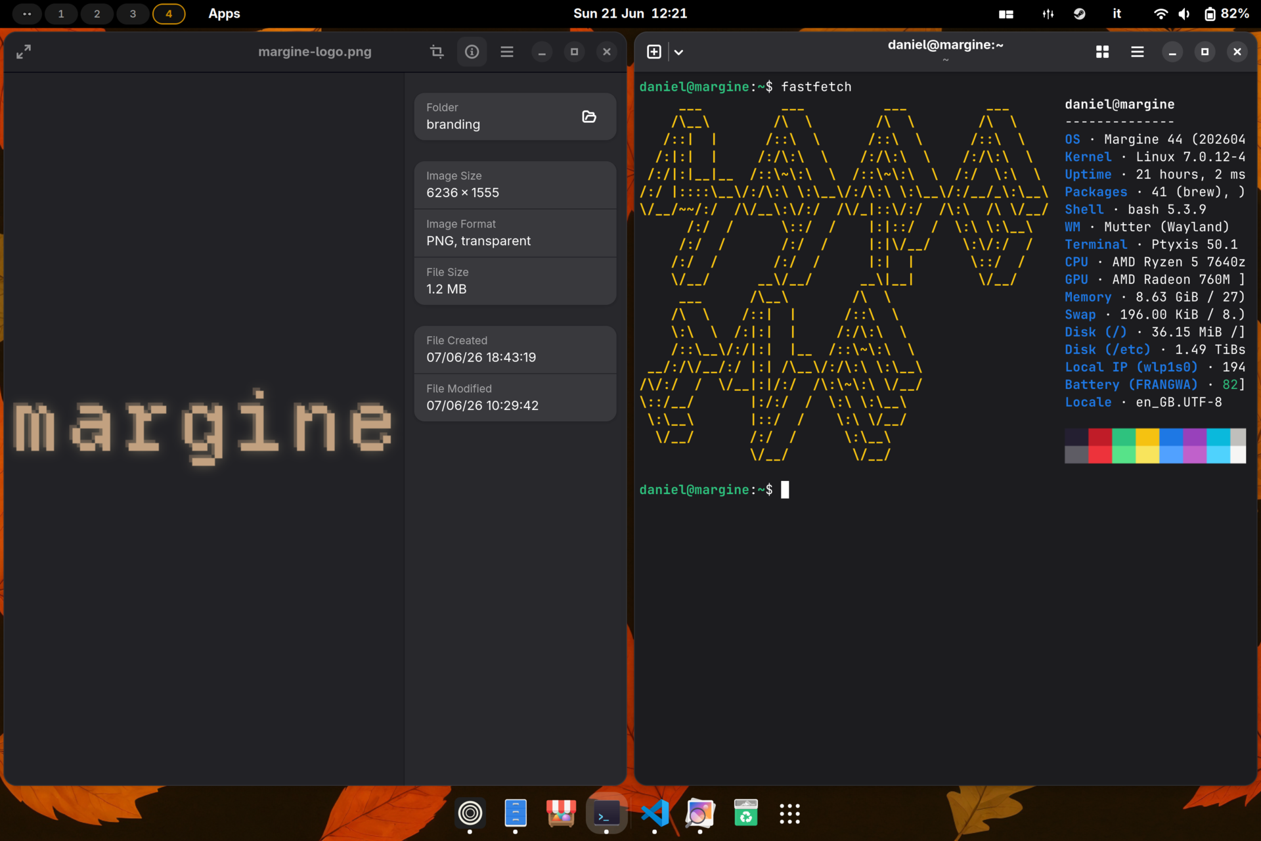
Task: Minimize the image viewer window
Action: tap(542, 52)
